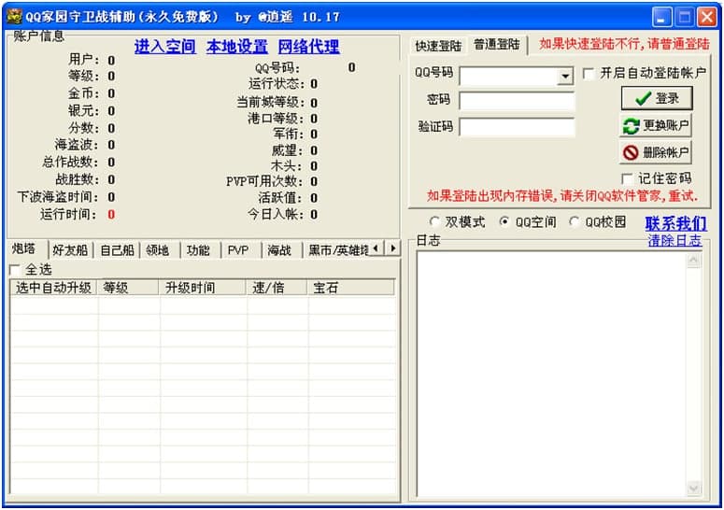This screenshot has width=724, height=510.
Task: Check the 全选 select all checkbox
Action: coord(15,270)
